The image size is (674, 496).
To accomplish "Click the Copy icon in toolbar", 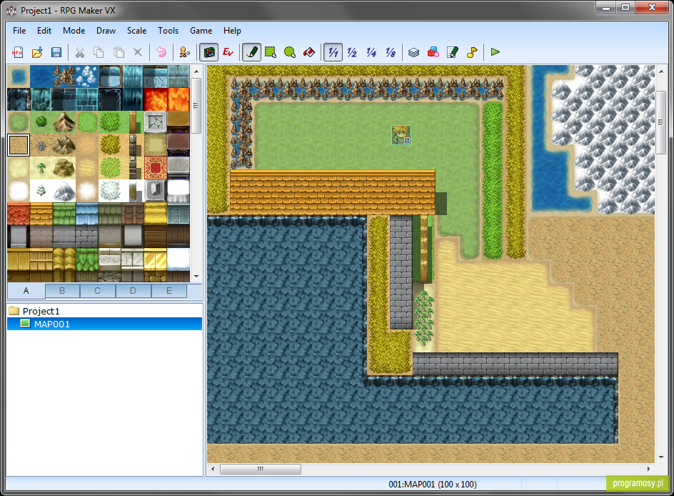I will click(99, 52).
